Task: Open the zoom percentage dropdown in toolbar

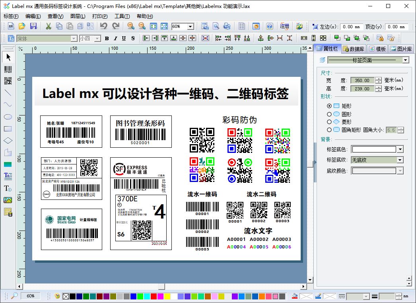Action: 191,26
